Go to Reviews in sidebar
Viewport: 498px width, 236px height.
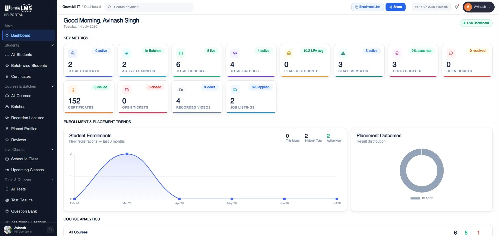(x=29, y=140)
